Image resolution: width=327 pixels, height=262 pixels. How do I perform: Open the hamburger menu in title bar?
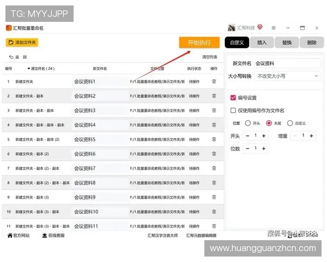[274, 28]
